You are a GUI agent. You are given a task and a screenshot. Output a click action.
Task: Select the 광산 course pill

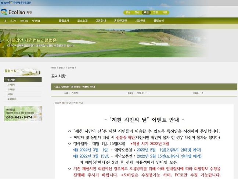pyautogui.click(x=128, y=12)
